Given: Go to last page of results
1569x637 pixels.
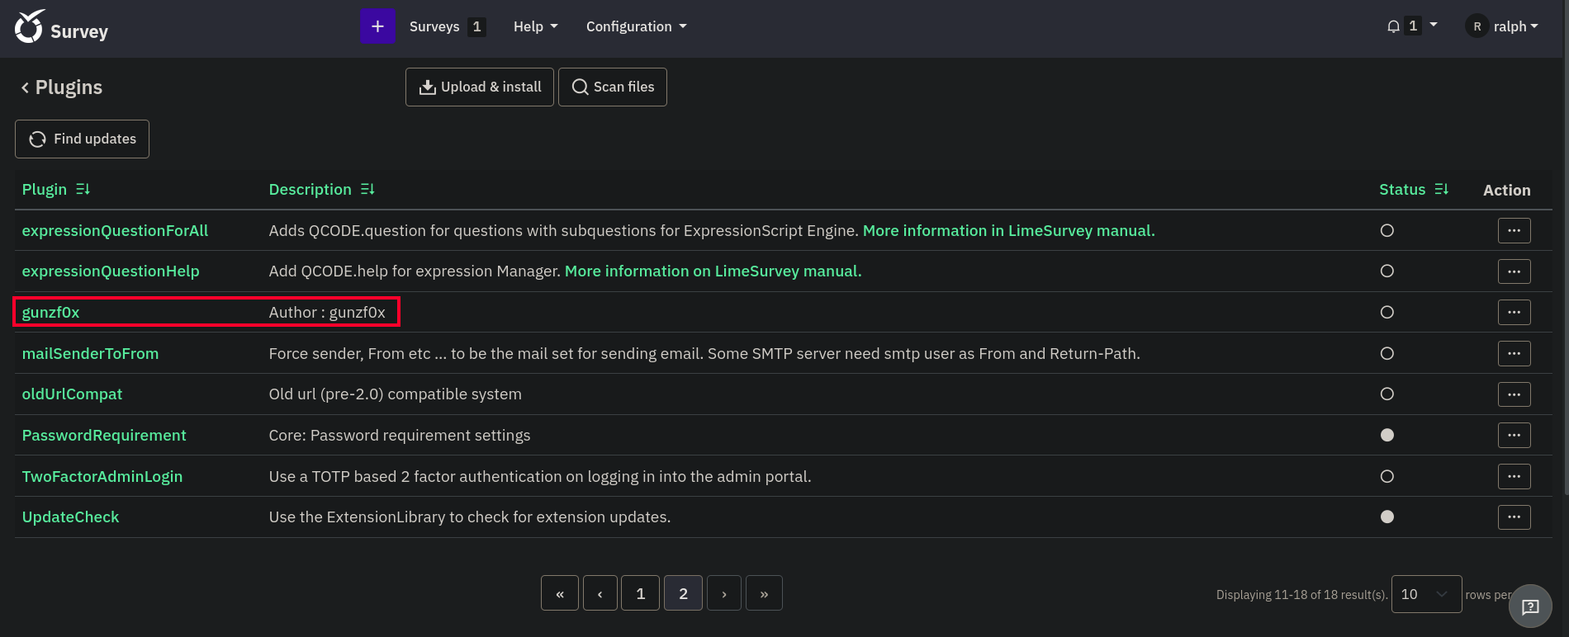Looking at the screenshot, I should tap(764, 593).
